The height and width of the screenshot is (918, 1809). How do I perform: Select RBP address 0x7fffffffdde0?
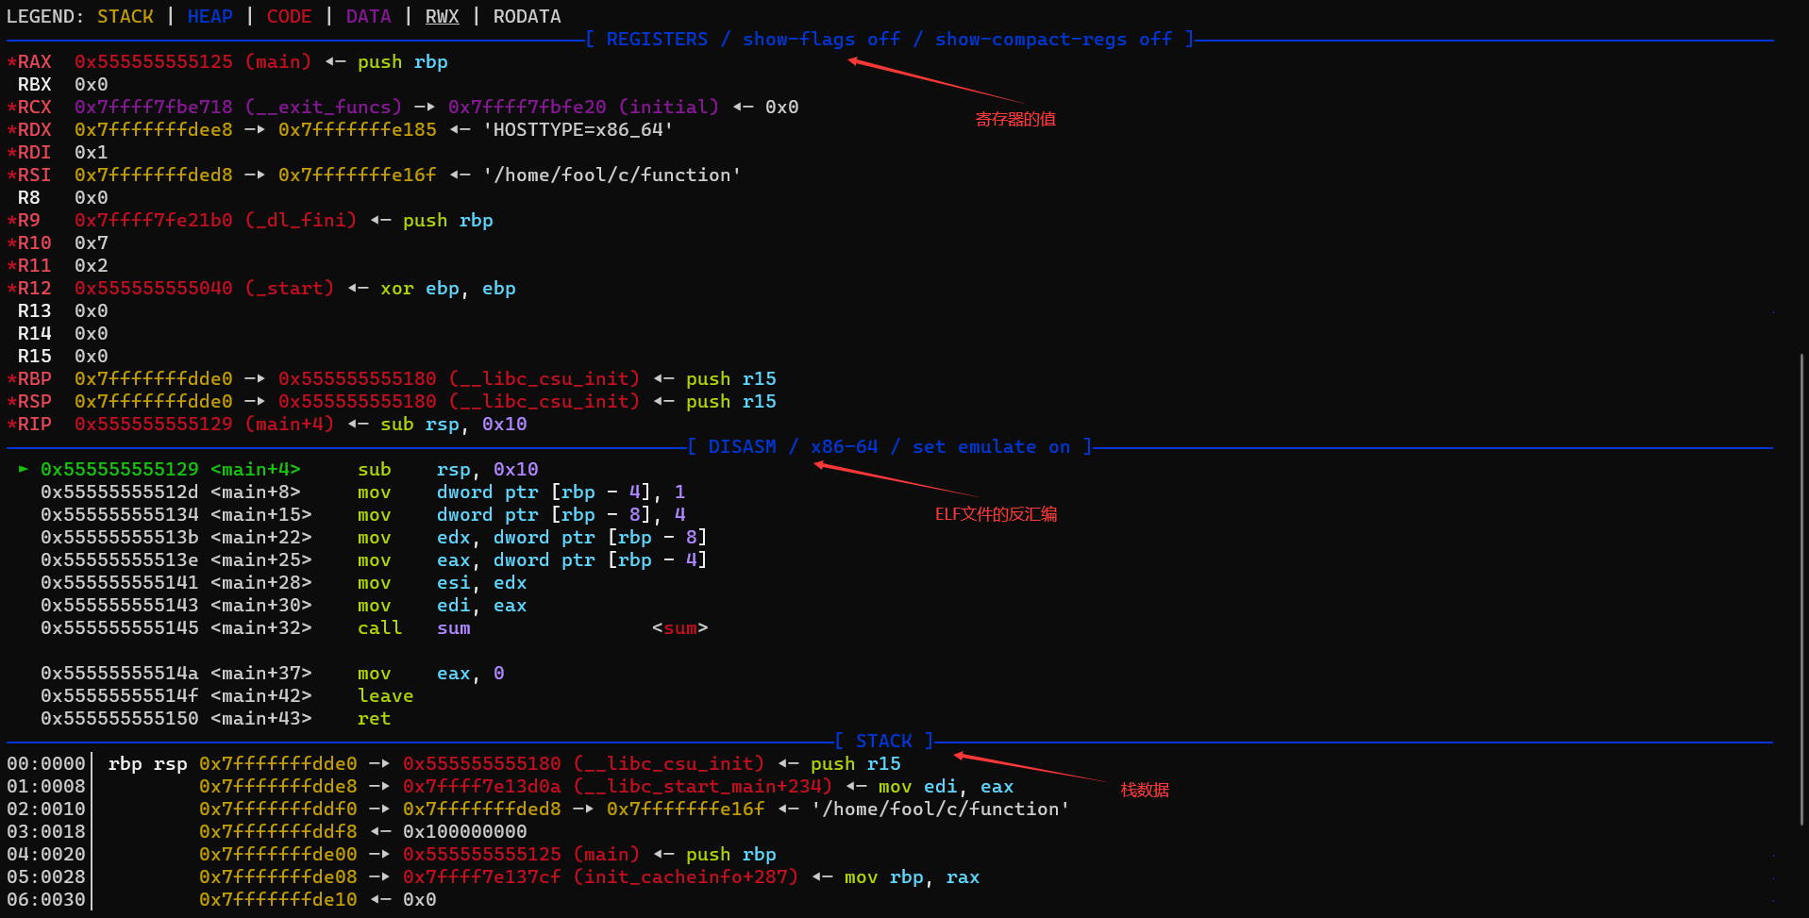(153, 378)
